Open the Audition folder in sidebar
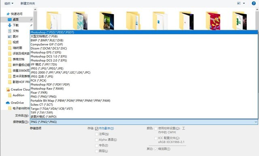 pos(19,95)
